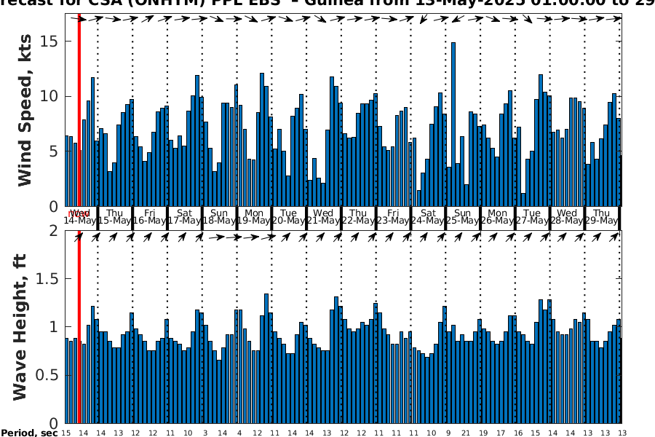
Task: Click the "Fri 16-May" date label
Action: (x=149, y=216)
